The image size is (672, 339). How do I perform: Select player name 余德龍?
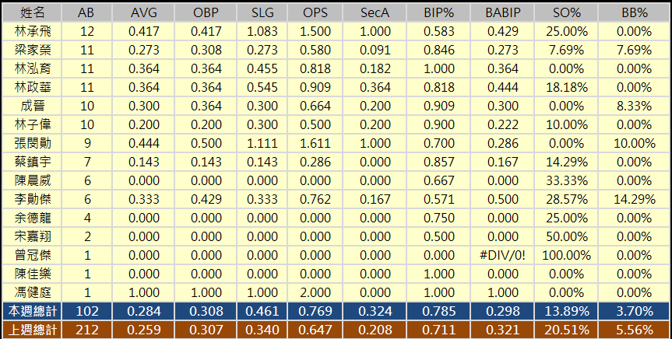(33, 218)
